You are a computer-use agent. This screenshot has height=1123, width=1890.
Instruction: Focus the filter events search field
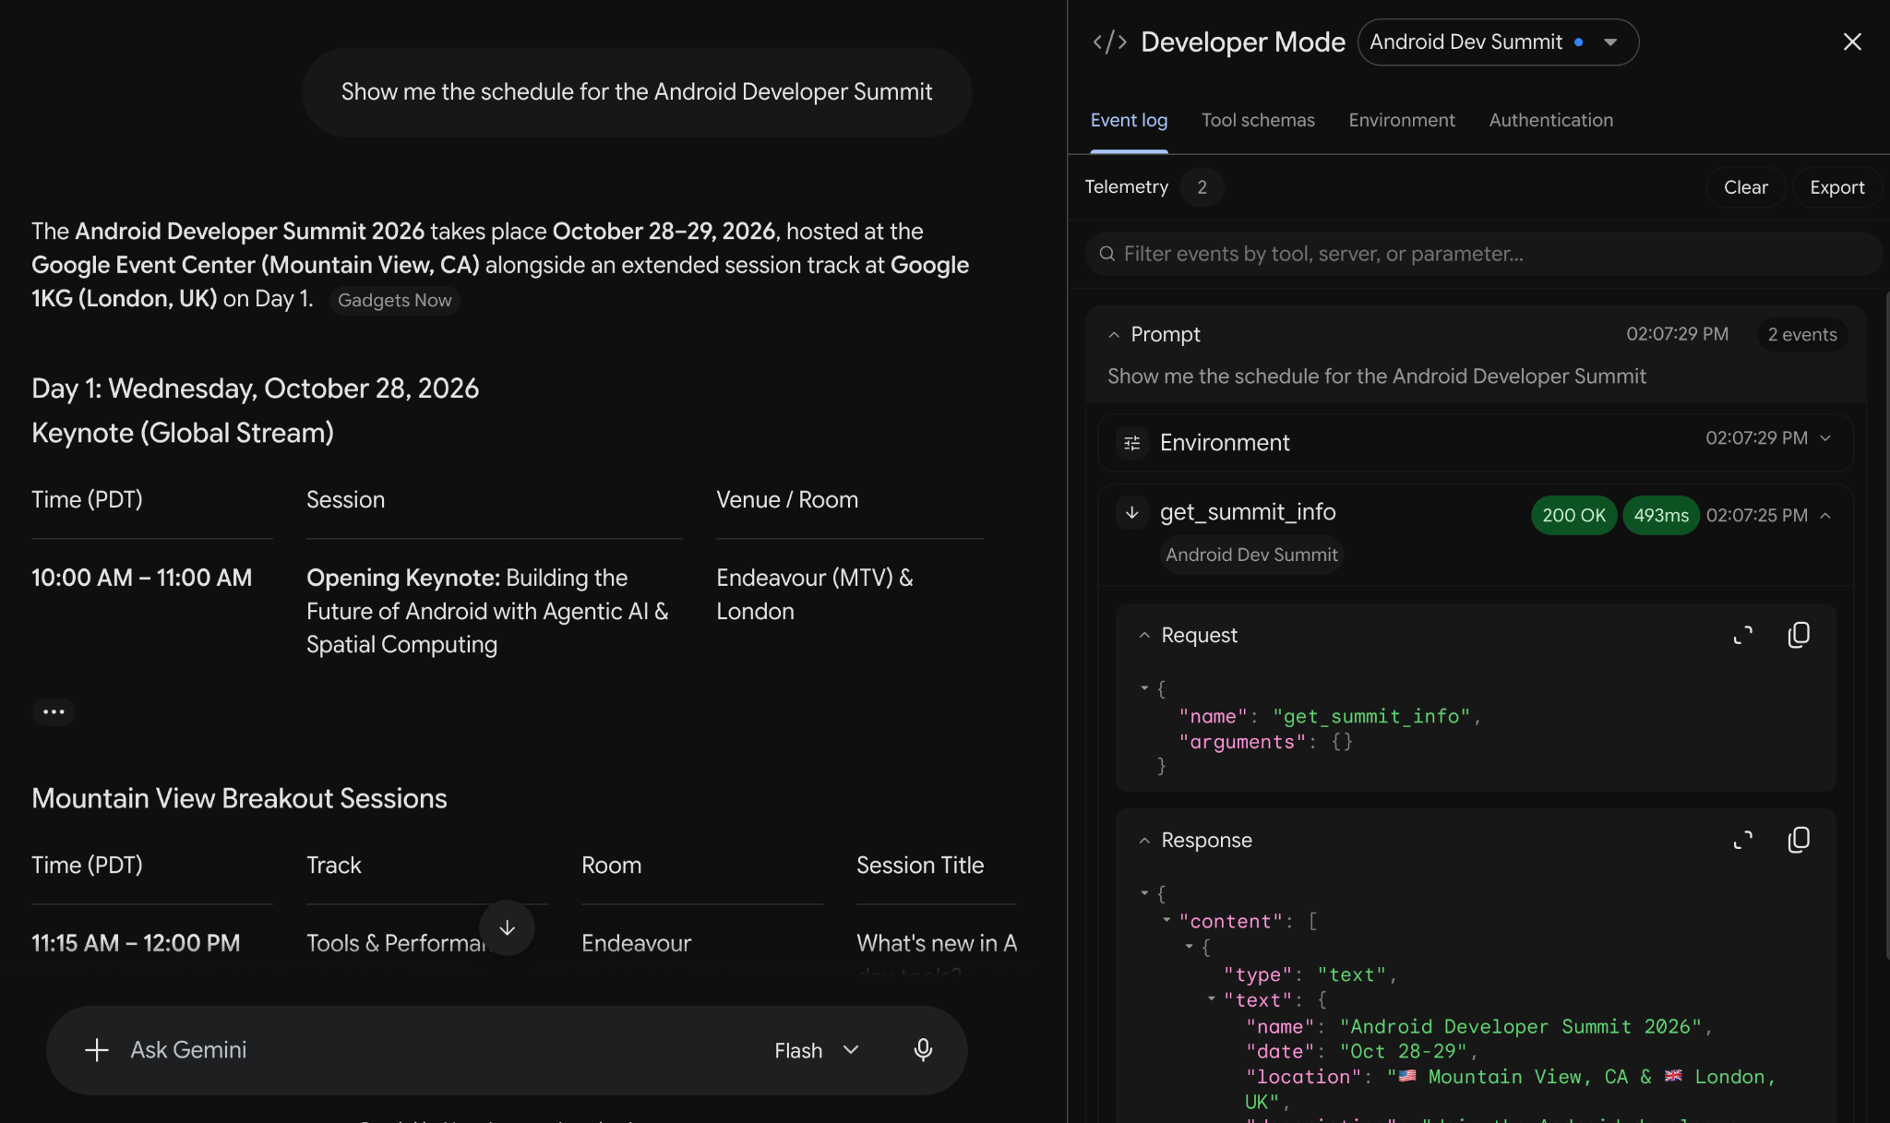[x=1484, y=254]
